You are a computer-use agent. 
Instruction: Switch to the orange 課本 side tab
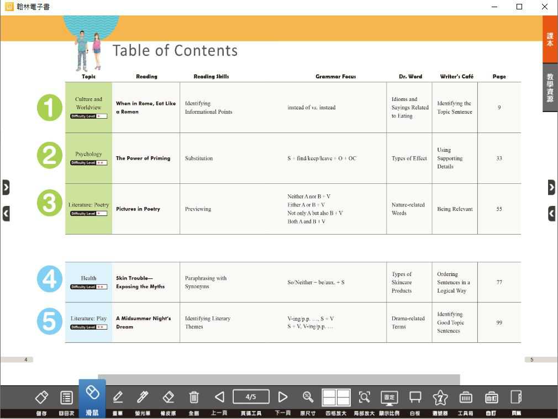(550, 39)
